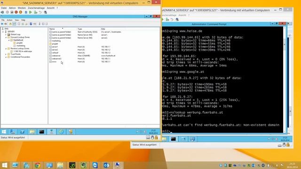Open PowerShell in SERVER1 guest taskbar
The image size is (301, 169).
pyautogui.click(x=22, y=132)
